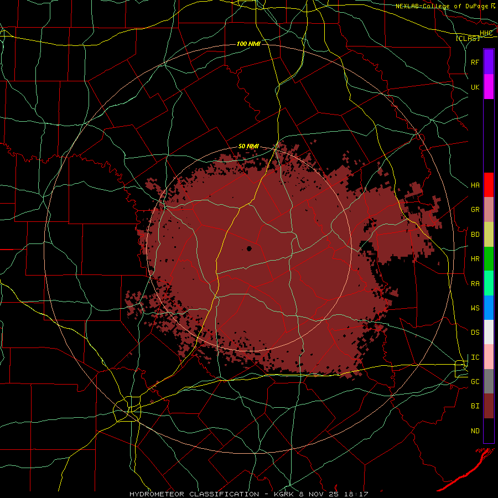Screen dimensions: 498x498
Task: Click the WS legend label
Action: click(x=475, y=308)
